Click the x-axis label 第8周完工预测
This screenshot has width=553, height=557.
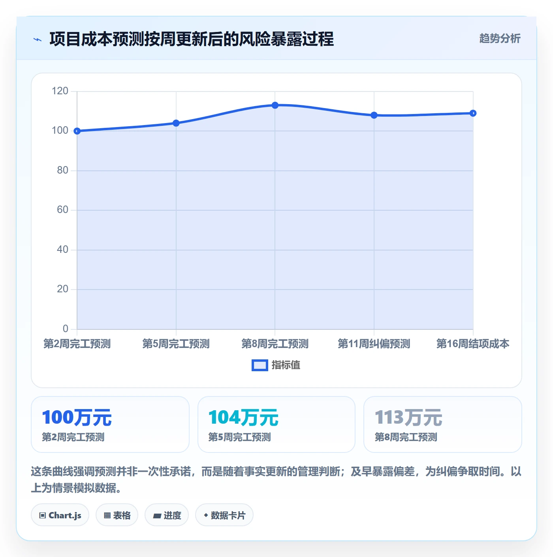pyautogui.click(x=275, y=344)
